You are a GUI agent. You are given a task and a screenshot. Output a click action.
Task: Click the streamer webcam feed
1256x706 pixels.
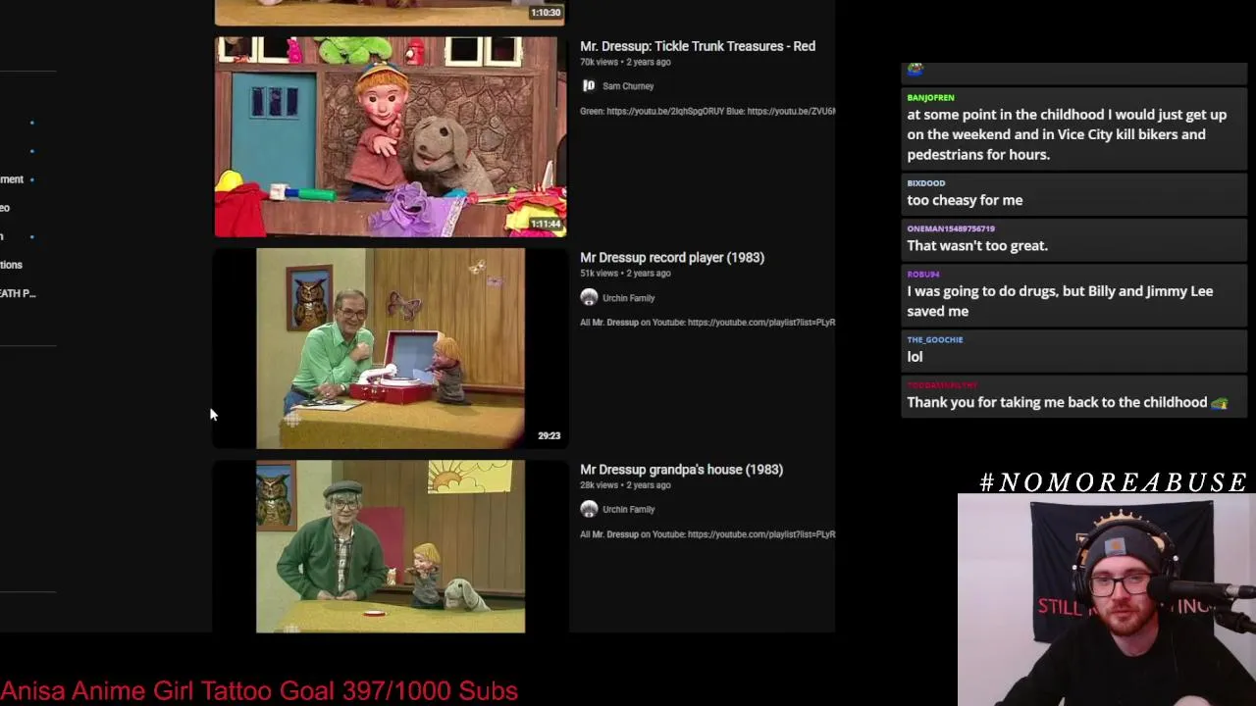tap(1106, 599)
